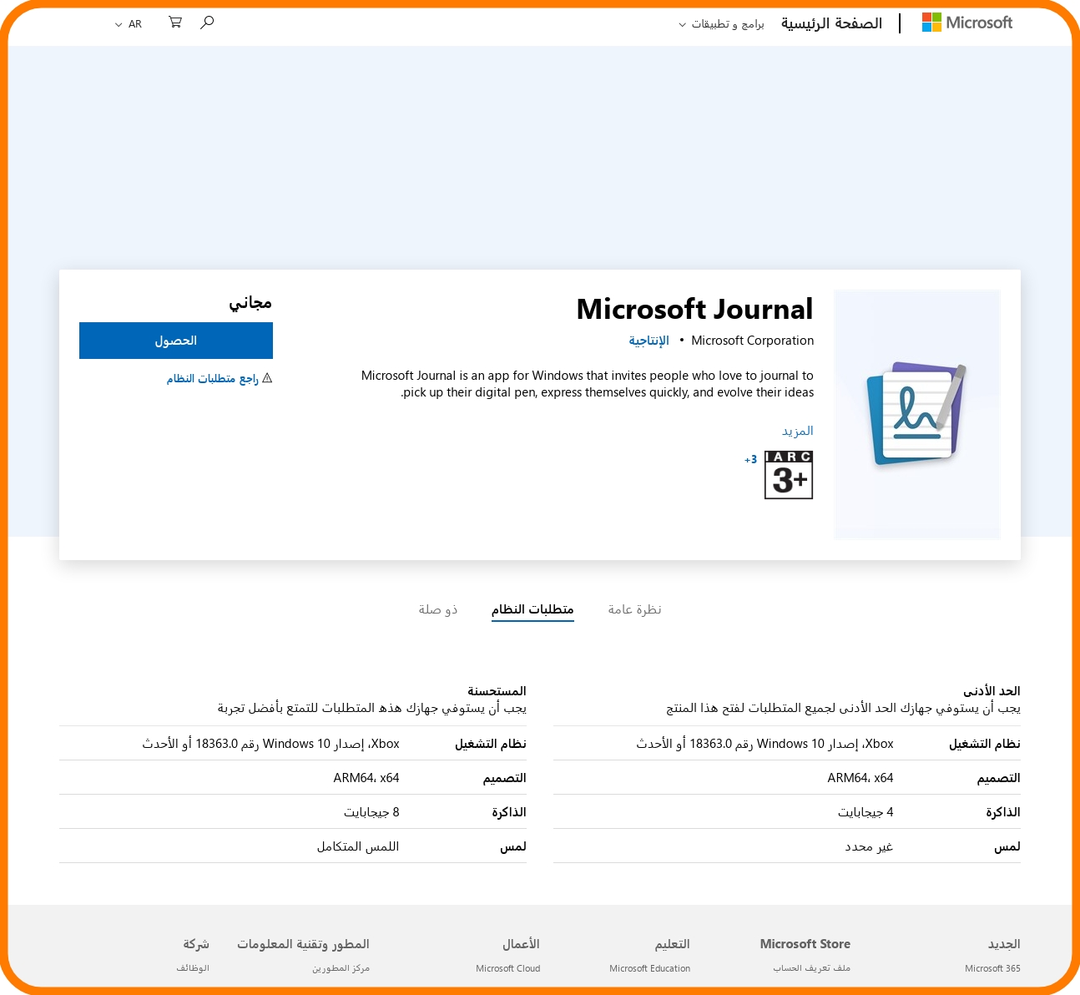Open ملف تعريف الحساب footer link

811,968
